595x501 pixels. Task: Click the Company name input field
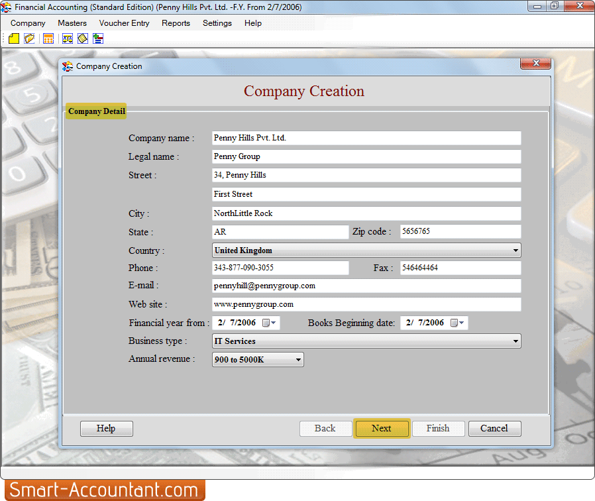click(x=366, y=138)
